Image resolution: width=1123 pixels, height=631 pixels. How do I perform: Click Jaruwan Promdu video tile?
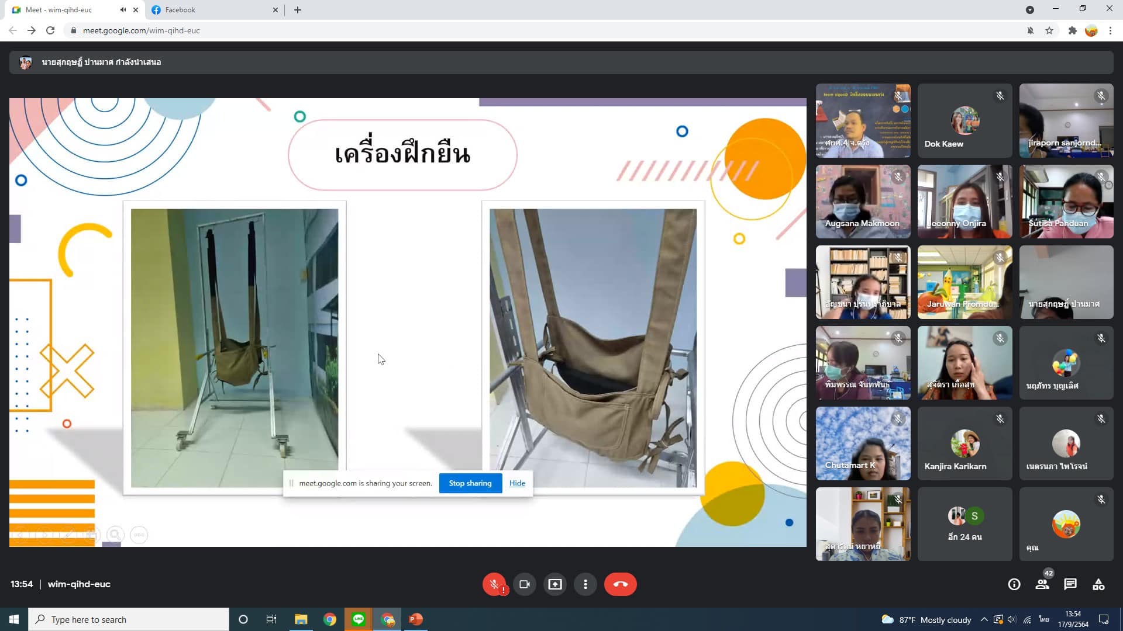click(x=964, y=282)
